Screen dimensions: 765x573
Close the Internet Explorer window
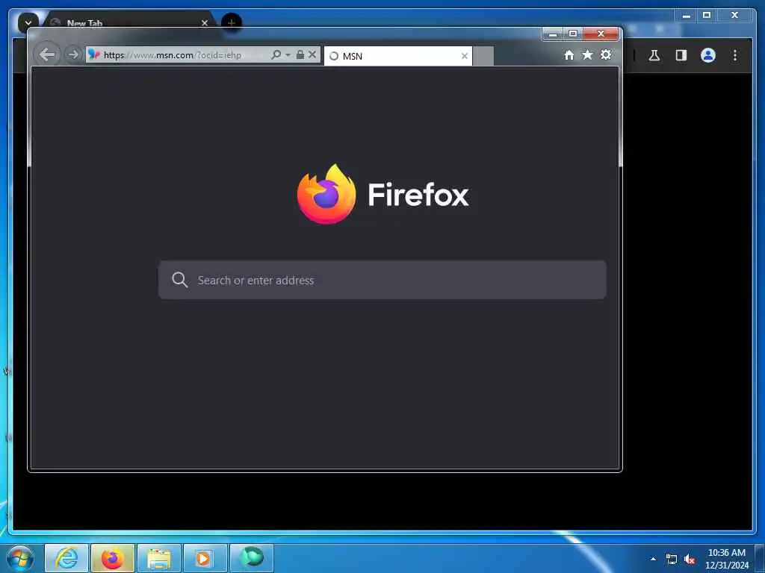click(x=601, y=34)
